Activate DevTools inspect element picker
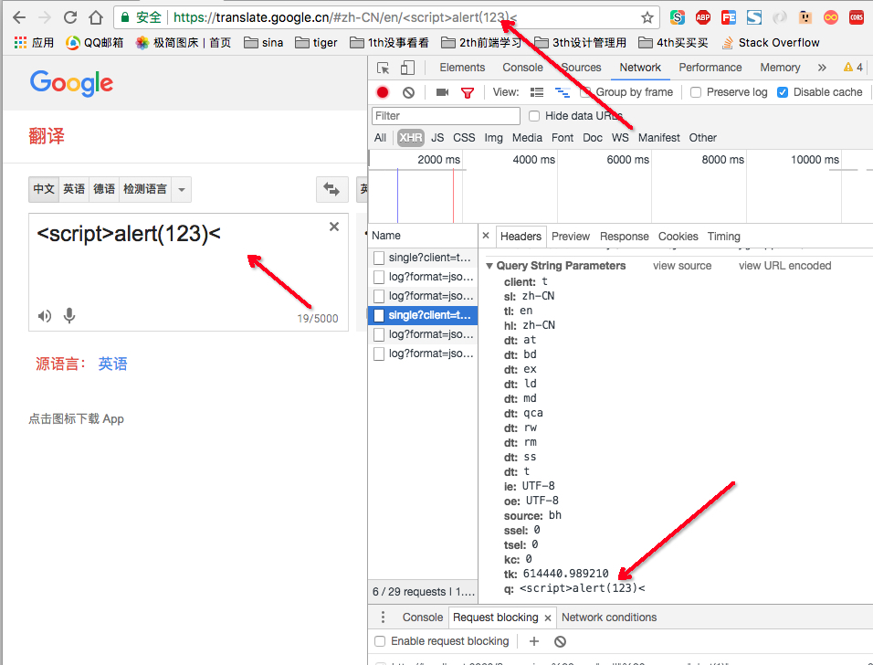 tap(383, 68)
